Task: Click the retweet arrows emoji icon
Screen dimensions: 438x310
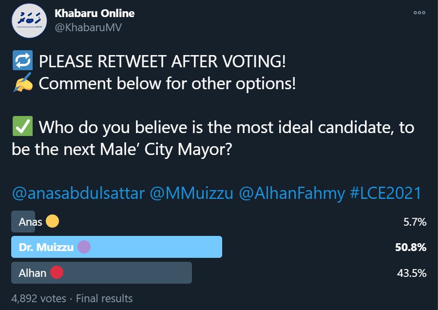Action: tap(22, 62)
